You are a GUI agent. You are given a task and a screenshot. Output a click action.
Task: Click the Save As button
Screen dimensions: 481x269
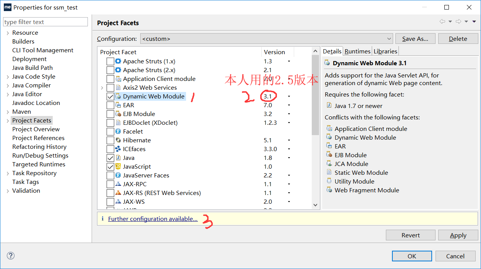coord(415,39)
